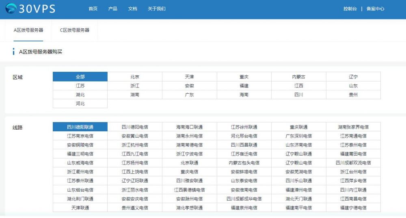Pick the 四川 region
This screenshot has height=218, width=406.
tap(298, 95)
